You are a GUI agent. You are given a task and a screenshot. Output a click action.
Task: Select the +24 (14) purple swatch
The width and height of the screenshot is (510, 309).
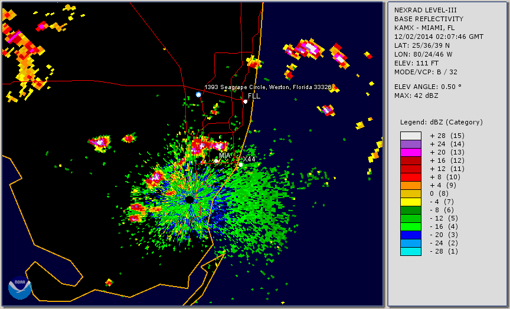411,144
